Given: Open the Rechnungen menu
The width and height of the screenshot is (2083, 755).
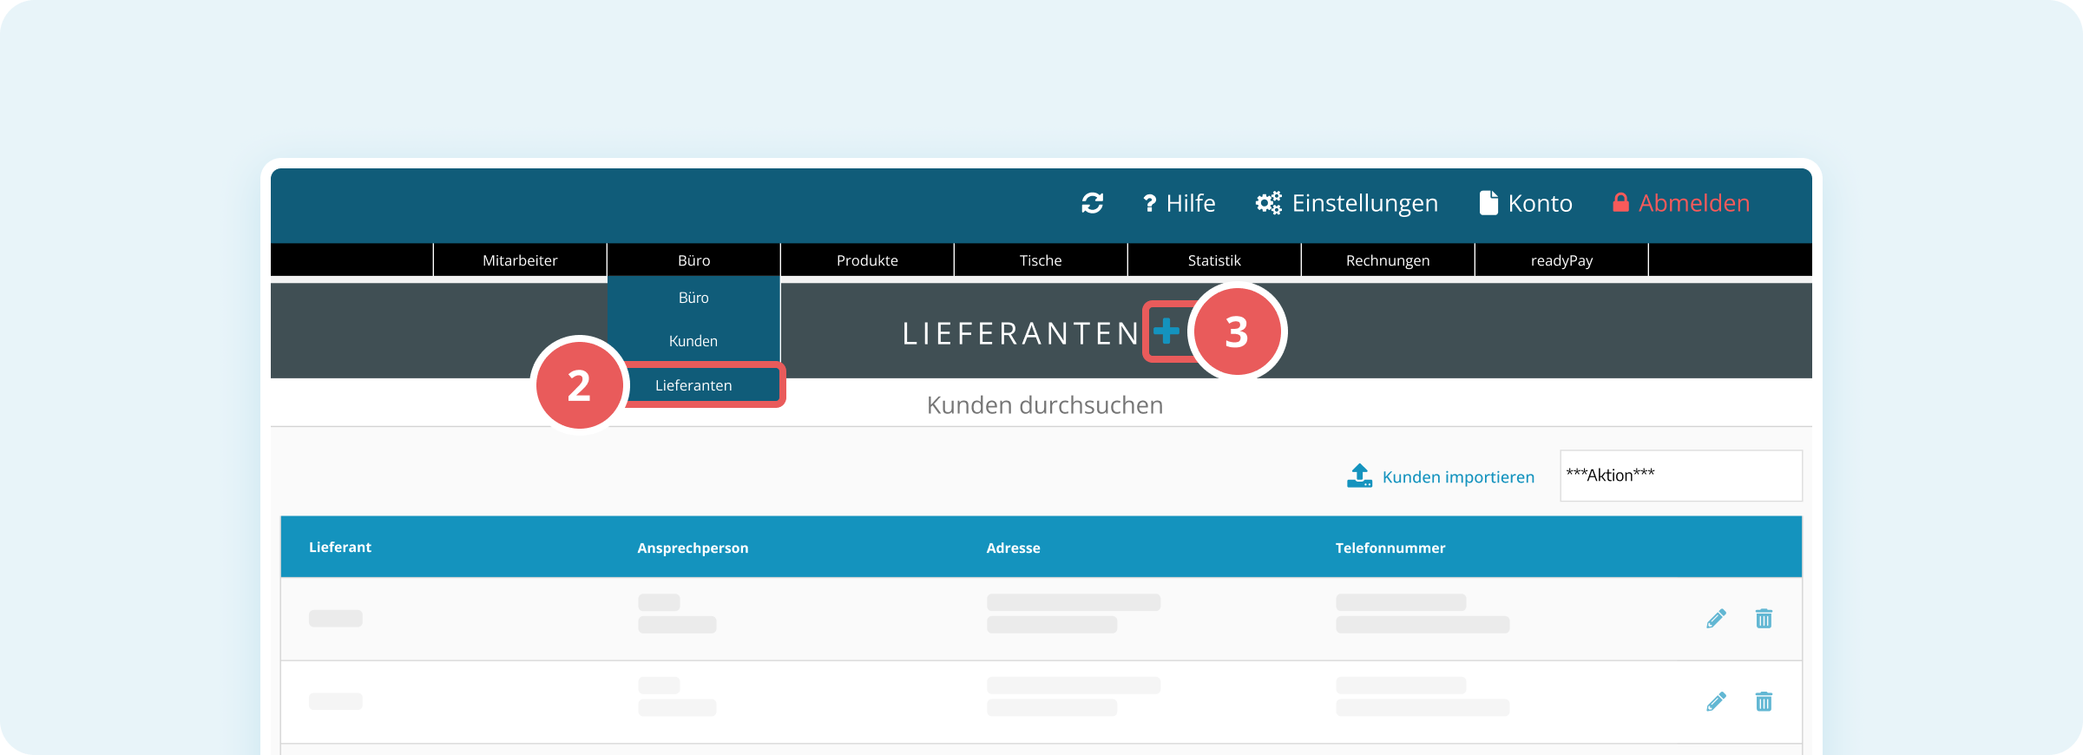Looking at the screenshot, I should [x=1388, y=260].
